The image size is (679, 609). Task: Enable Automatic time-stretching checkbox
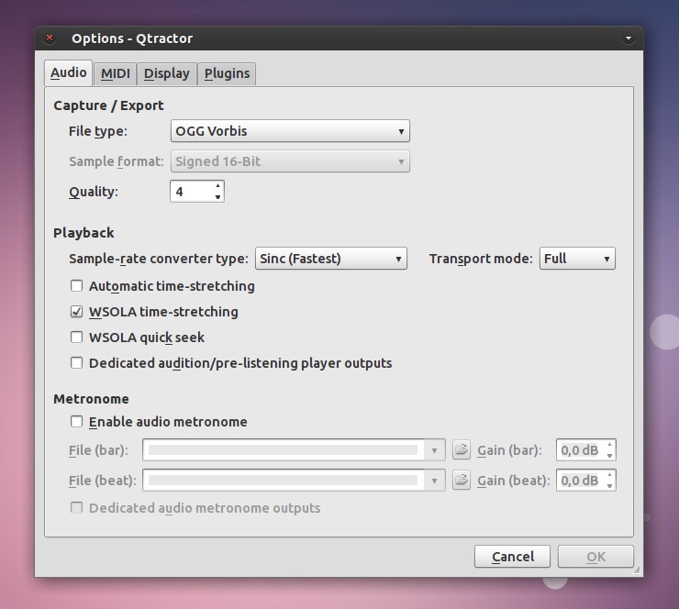point(77,286)
